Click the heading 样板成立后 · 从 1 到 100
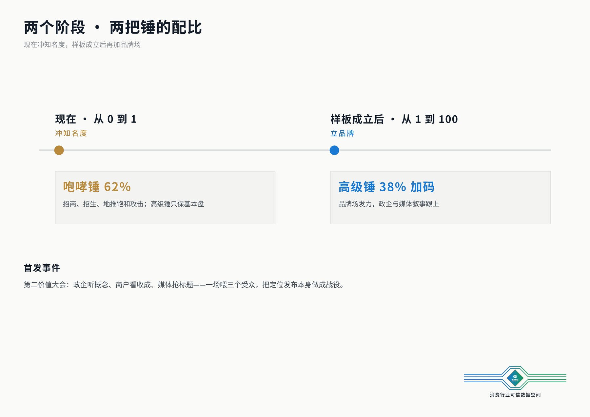 (x=394, y=119)
